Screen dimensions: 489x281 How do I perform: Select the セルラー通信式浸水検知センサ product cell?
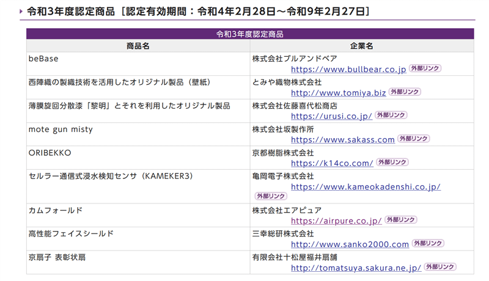click(x=138, y=186)
